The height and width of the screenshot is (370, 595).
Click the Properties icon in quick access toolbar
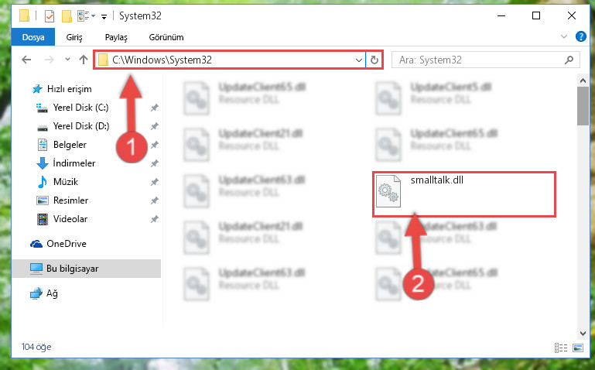[50, 16]
